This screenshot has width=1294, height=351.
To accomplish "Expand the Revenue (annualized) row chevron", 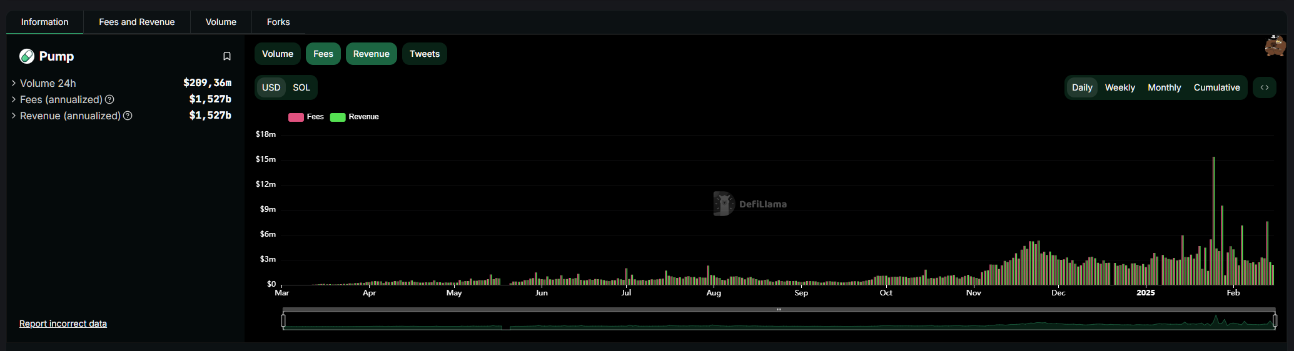I will coord(14,116).
